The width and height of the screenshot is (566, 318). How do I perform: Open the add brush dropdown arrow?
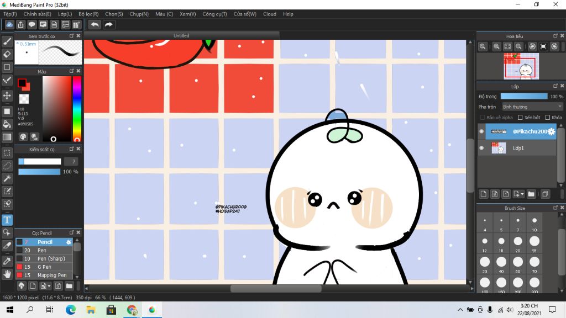pyautogui.click(x=49, y=287)
